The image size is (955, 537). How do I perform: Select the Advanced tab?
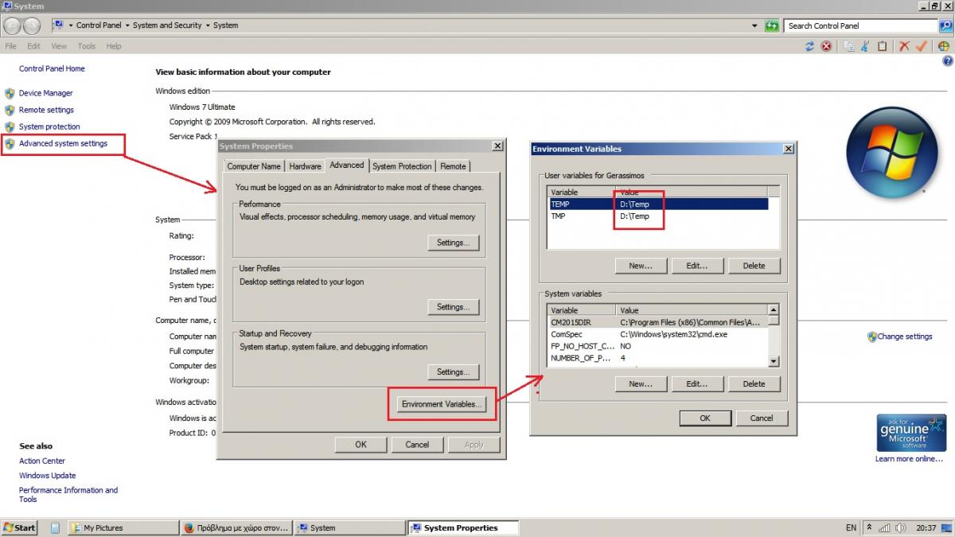(x=347, y=165)
